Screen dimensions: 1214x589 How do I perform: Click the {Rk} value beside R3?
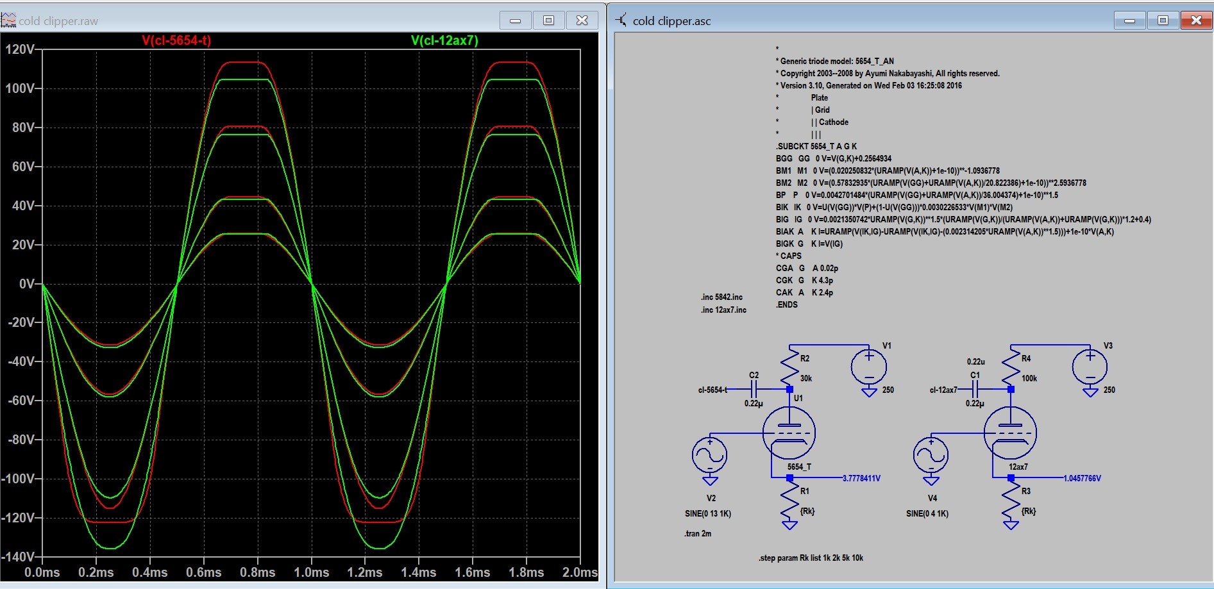click(1029, 511)
